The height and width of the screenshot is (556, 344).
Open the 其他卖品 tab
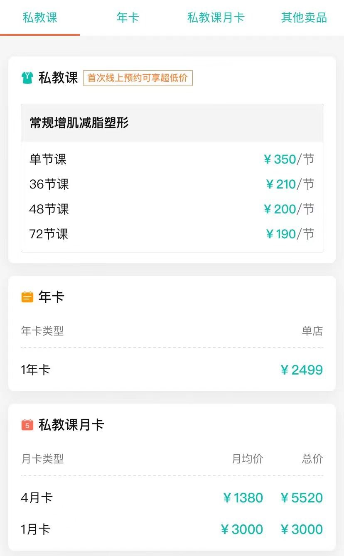click(x=304, y=17)
